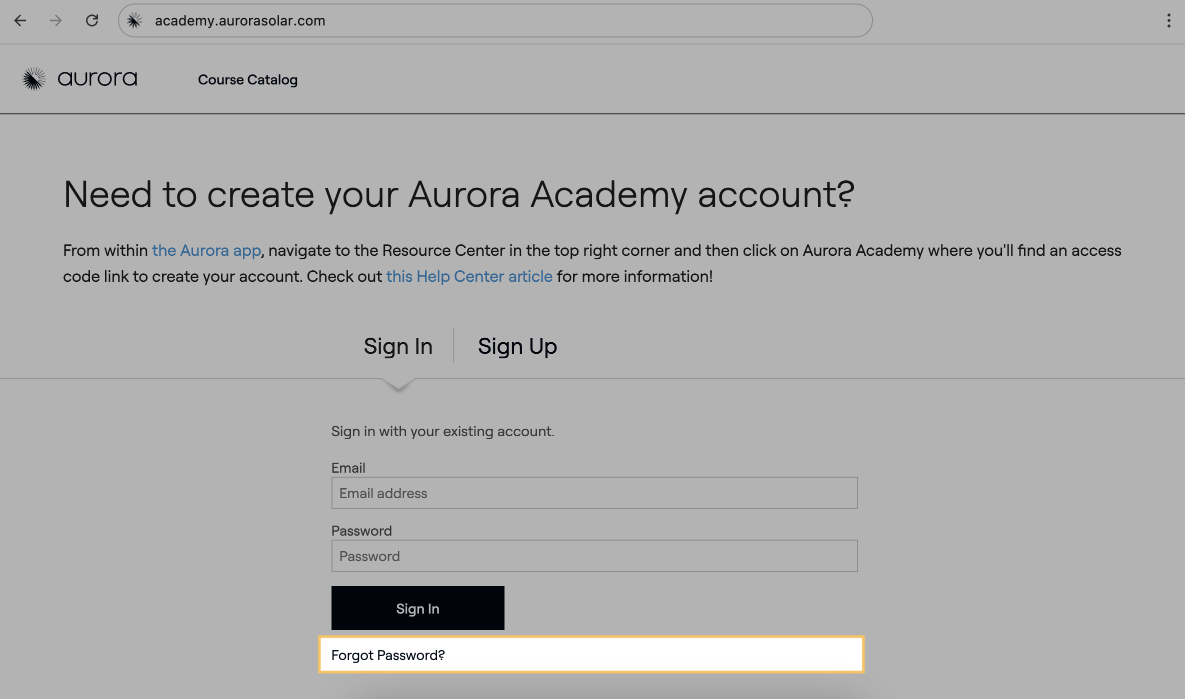Reload the page with the refresh icon
1185x699 pixels.
(x=92, y=20)
